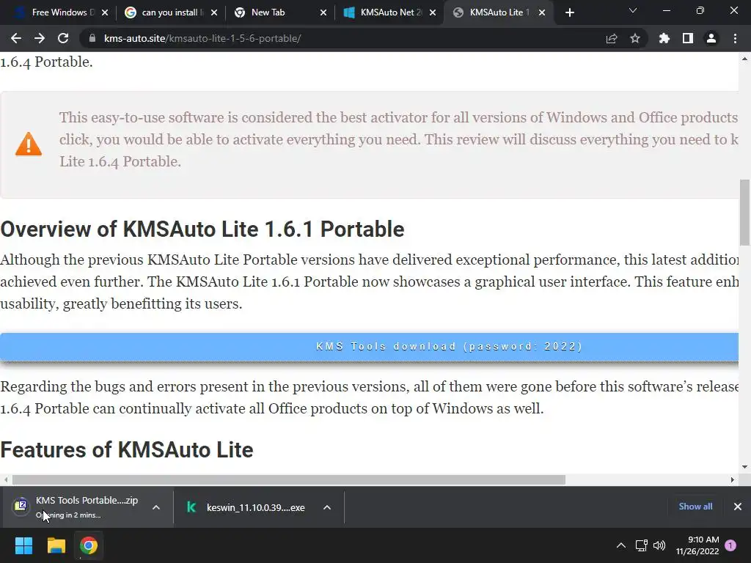Open a new tab with plus button
The height and width of the screenshot is (563, 751).
pyautogui.click(x=569, y=12)
